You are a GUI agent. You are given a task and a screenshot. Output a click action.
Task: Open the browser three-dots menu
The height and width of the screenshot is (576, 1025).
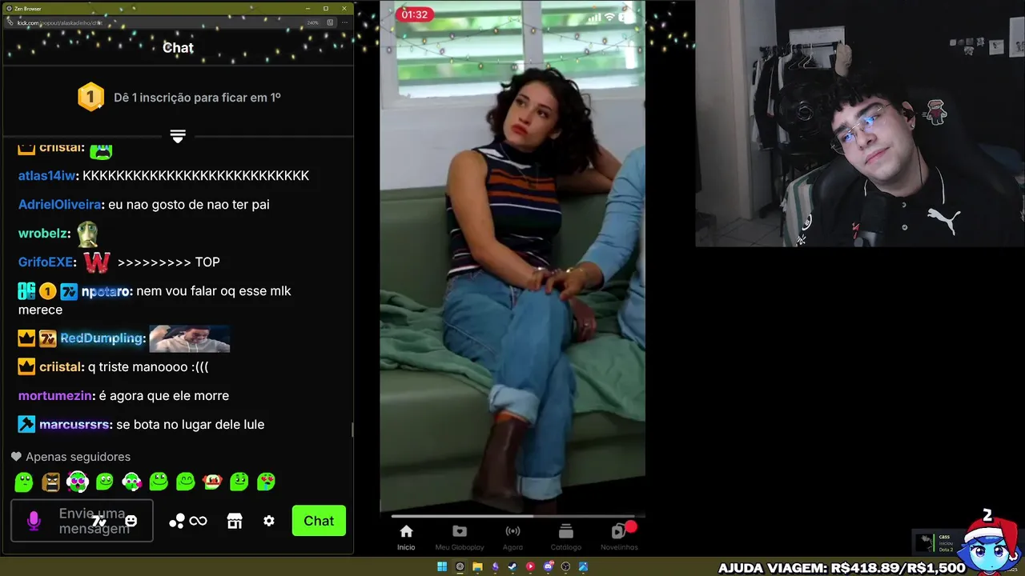(x=346, y=22)
